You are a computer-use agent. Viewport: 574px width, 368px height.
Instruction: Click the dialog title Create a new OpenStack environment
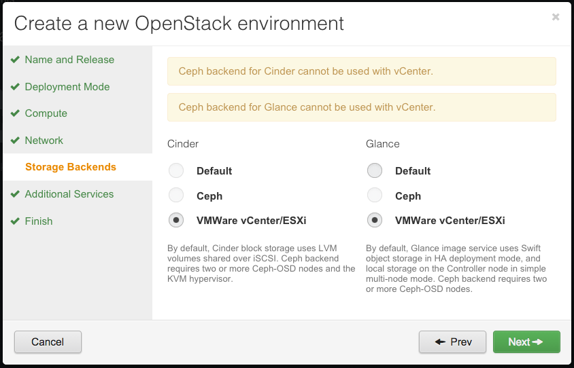[x=179, y=23]
